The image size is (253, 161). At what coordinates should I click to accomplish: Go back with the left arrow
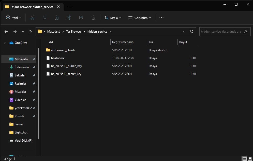click(6, 32)
